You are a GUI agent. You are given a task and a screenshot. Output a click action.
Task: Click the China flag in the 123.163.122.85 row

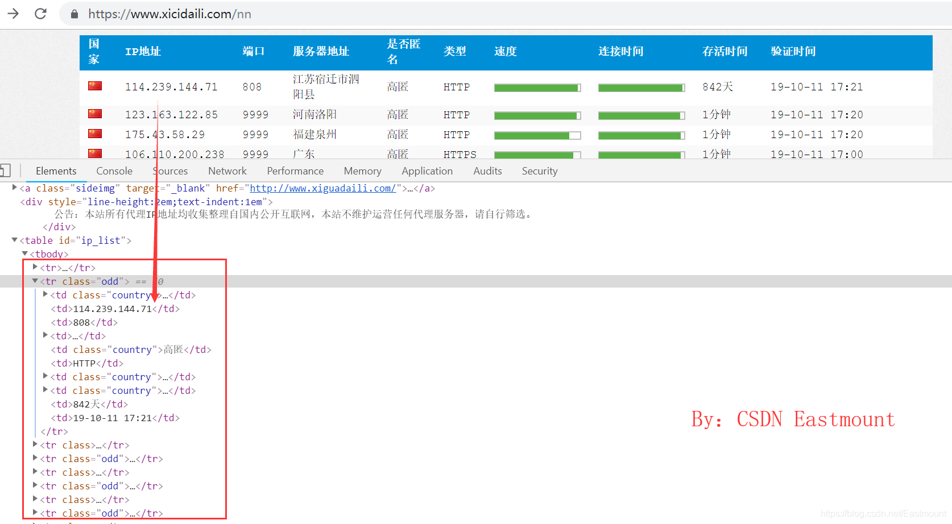click(95, 114)
